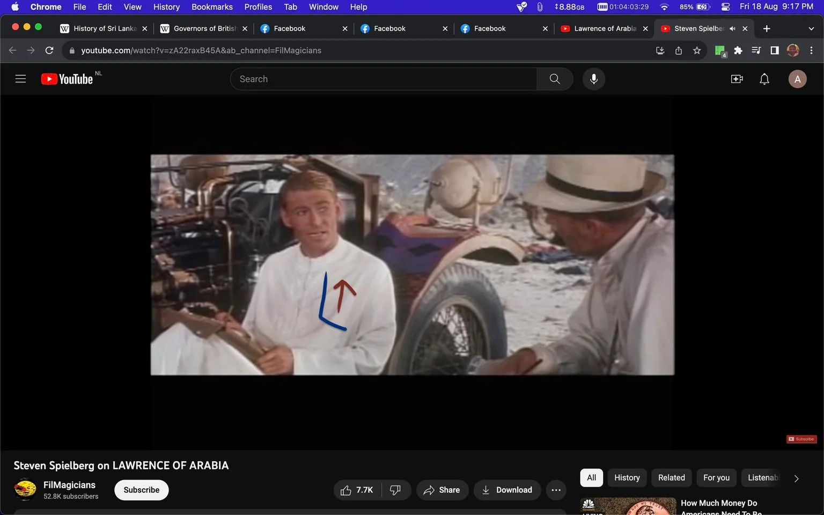The height and width of the screenshot is (515, 824).
Task: Subscribe to FilMagicians channel
Action: [x=142, y=490]
